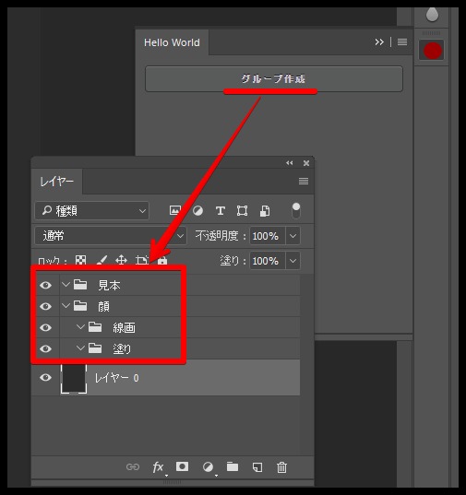Screen dimensions: 466x495
Task: Hide the 見本 group layer
Action: pos(45,286)
